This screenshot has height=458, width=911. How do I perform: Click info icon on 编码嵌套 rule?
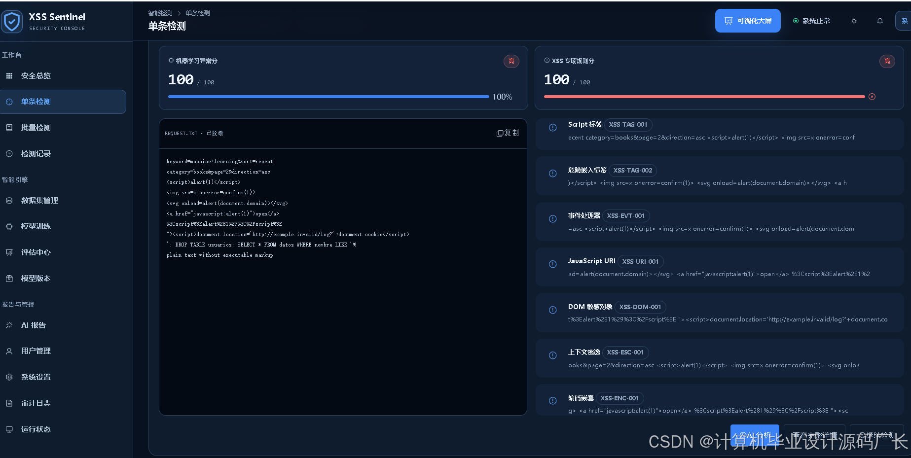(x=553, y=401)
